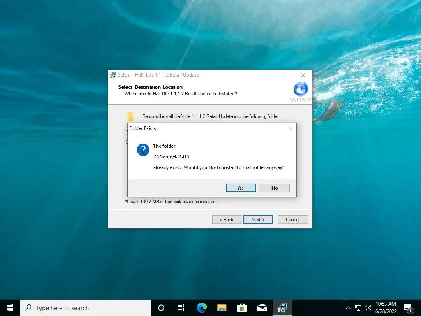
Task: Click the Next > button in Setup
Action: click(258, 220)
